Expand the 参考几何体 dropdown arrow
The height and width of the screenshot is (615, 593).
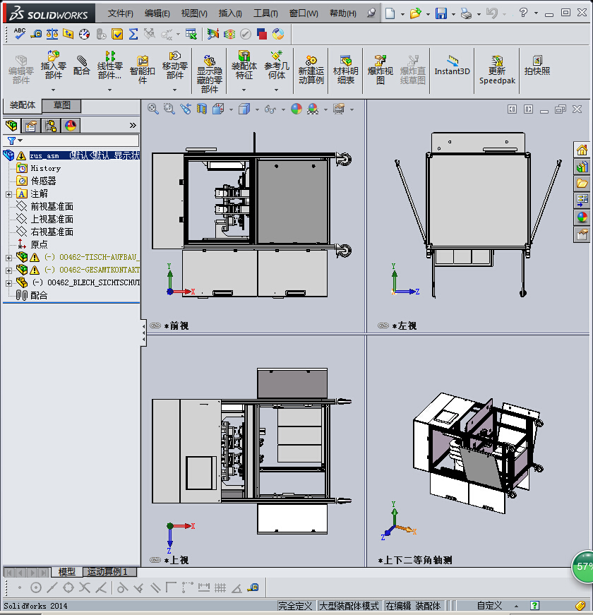[276, 90]
